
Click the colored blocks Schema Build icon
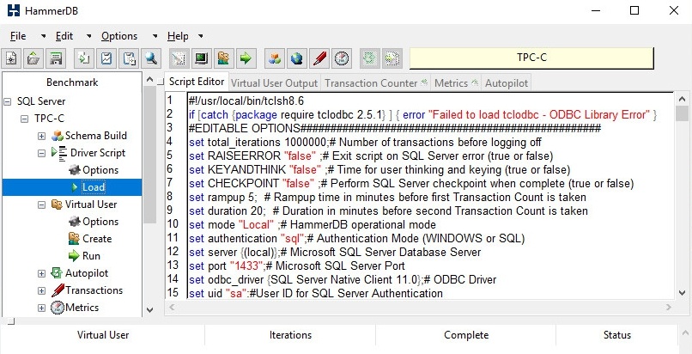(274, 58)
